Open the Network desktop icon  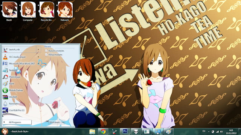point(65,12)
